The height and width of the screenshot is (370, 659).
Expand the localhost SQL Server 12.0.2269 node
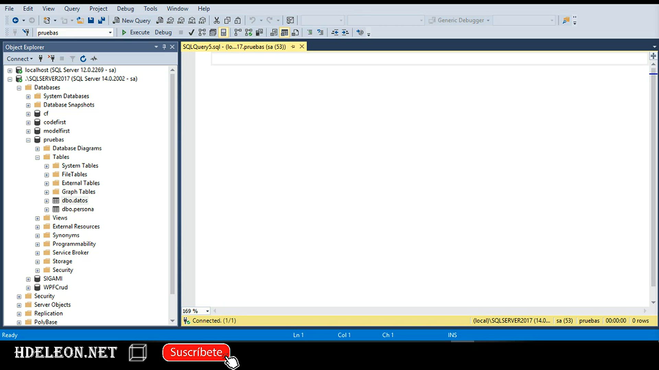point(10,70)
